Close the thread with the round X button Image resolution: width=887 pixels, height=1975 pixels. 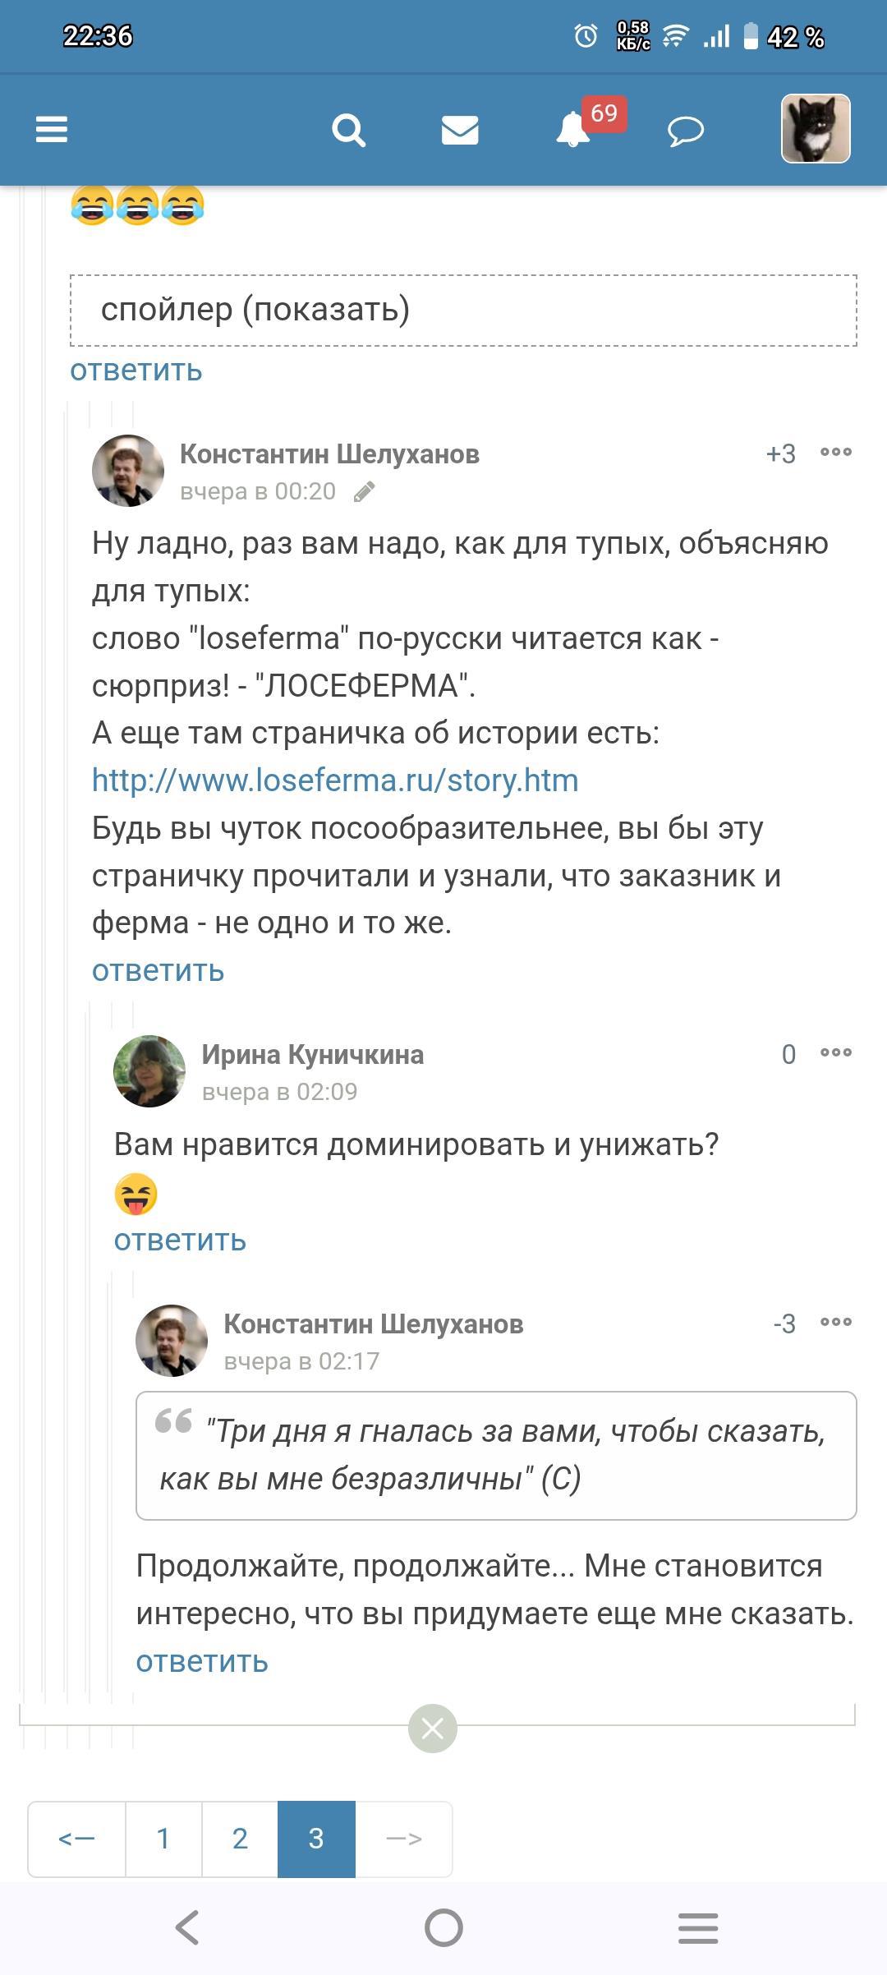coord(433,1729)
